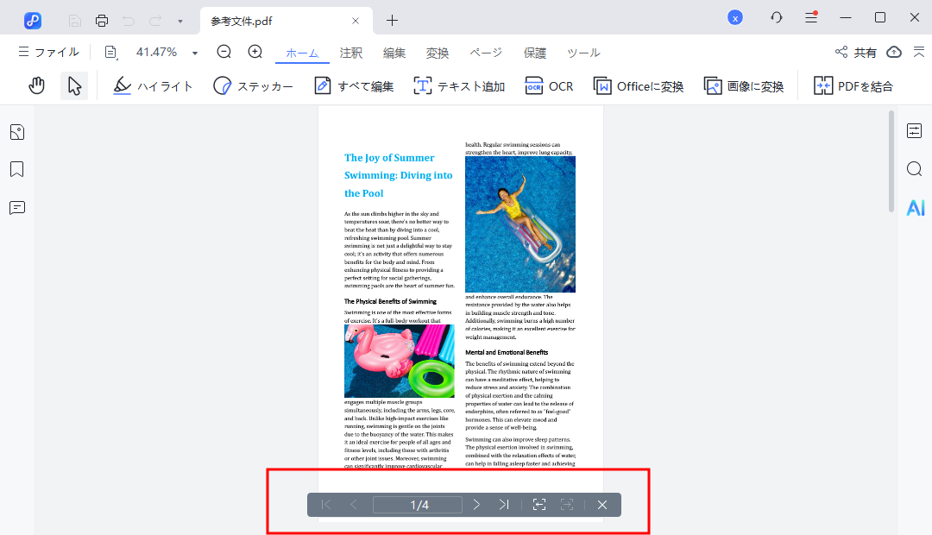Click the Officeに変換 button

pyautogui.click(x=639, y=86)
